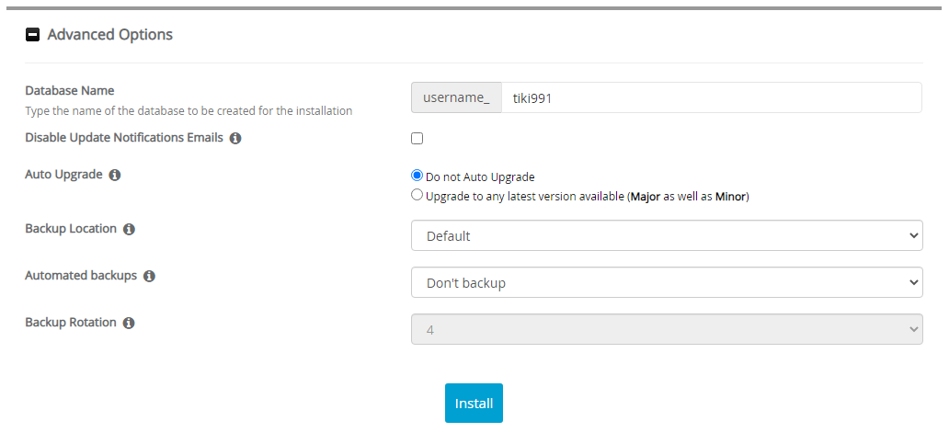
Task: Click the minus icon beside Advanced Options
Action: pos(32,35)
